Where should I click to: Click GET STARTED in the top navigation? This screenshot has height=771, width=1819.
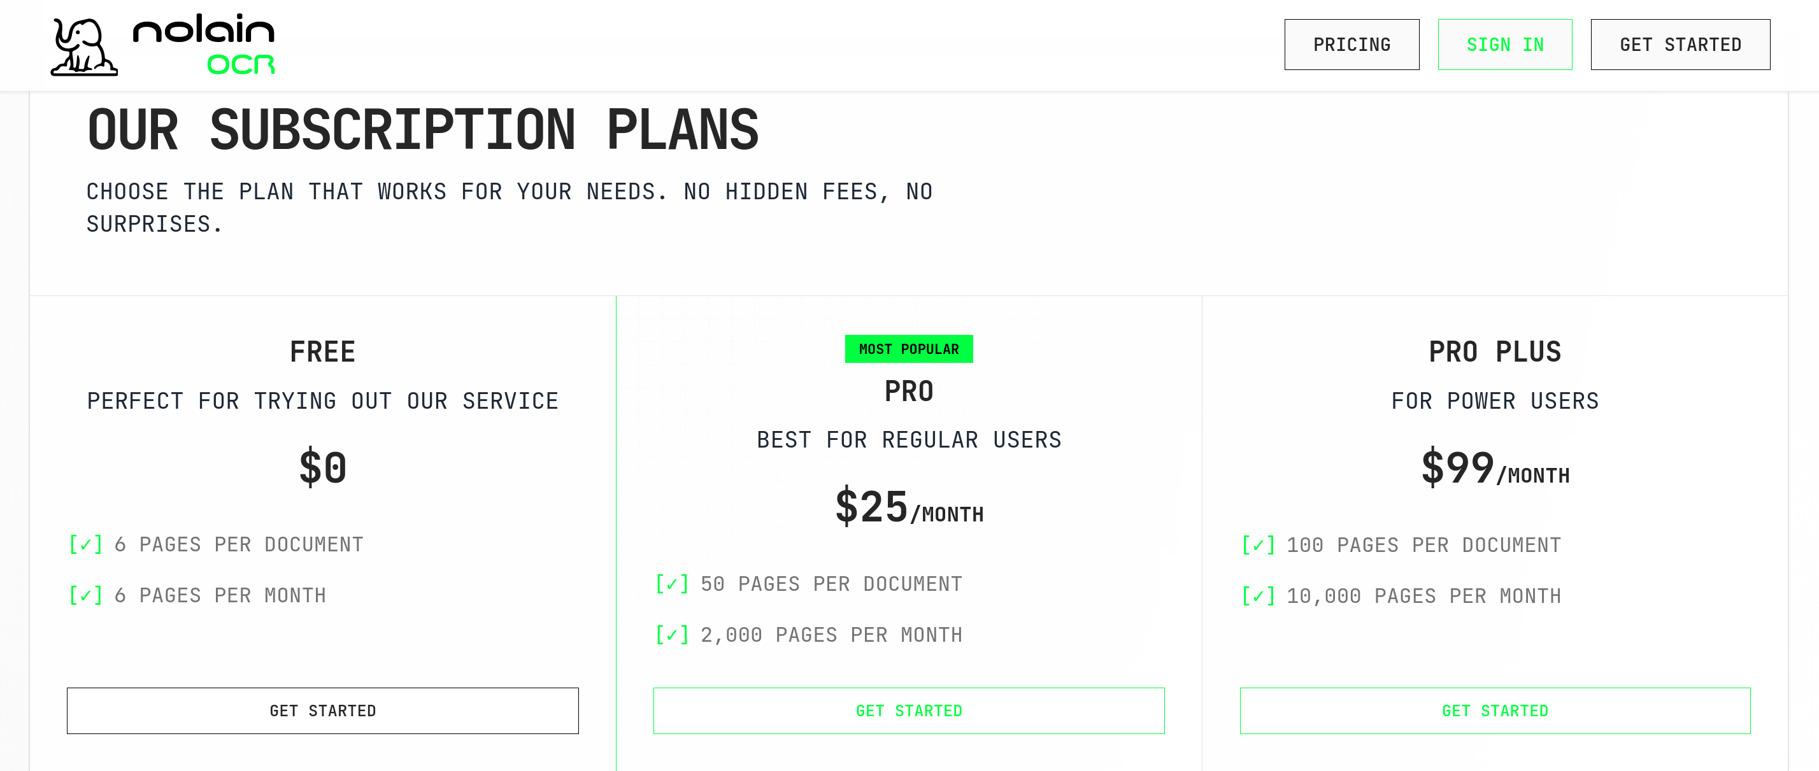[x=1681, y=45]
